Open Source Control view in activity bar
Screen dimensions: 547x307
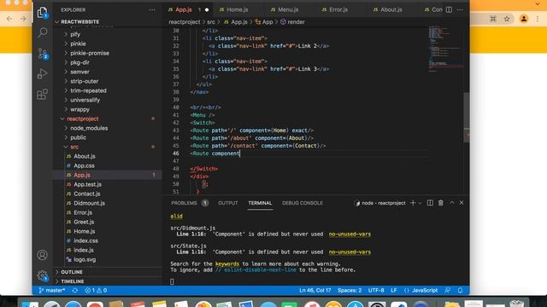tap(43, 53)
